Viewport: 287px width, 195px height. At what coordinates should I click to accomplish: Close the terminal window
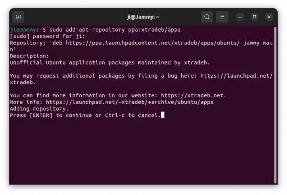point(269,17)
